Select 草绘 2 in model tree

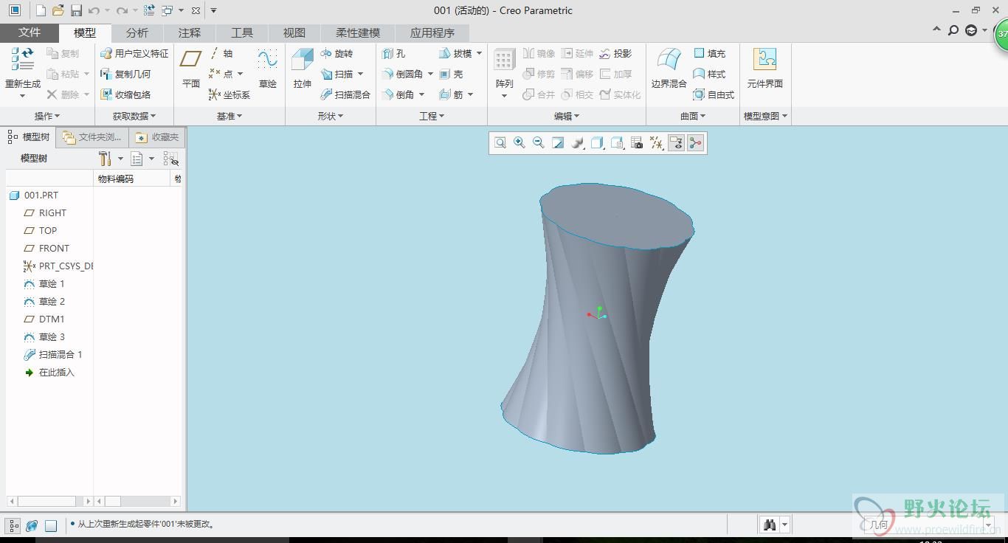pyautogui.click(x=44, y=301)
